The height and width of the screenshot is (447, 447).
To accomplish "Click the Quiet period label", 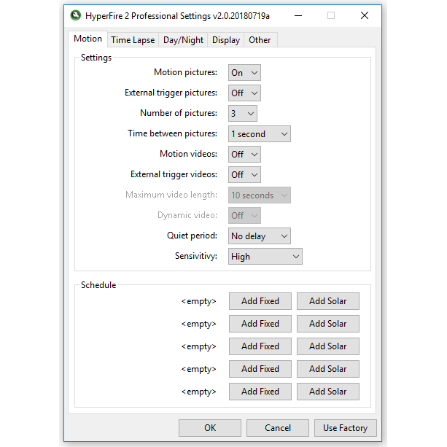I will tap(192, 236).
